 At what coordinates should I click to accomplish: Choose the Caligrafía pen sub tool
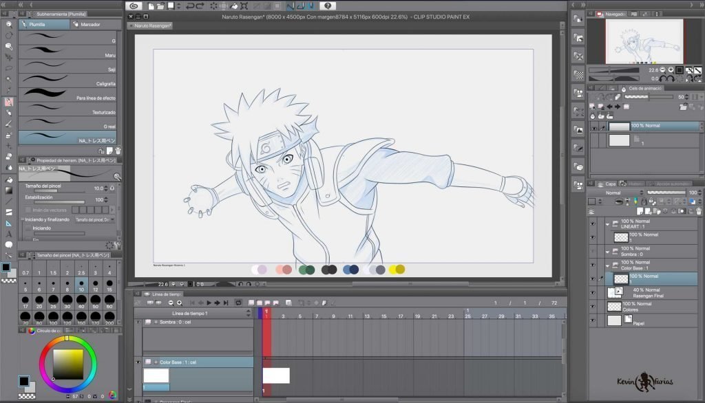pyautogui.click(x=67, y=81)
